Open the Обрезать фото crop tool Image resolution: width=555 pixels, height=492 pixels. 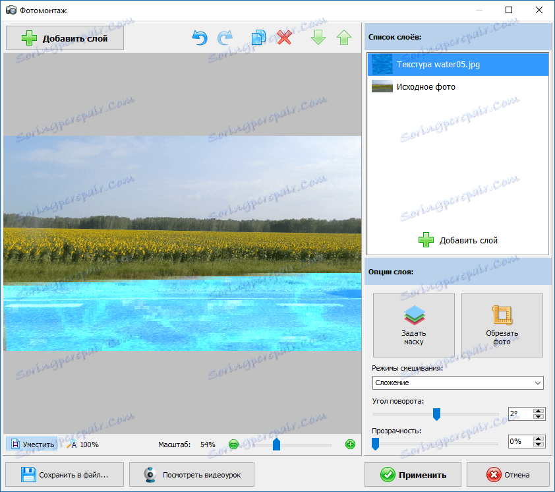click(x=502, y=325)
